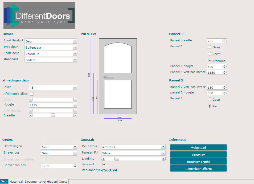Click the Brochure (emb) button
This screenshot has height=184, width=254.
[x=198, y=162]
